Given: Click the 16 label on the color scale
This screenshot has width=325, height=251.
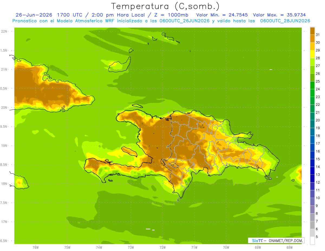Looking at the screenshot, I should (x=318, y=151).
